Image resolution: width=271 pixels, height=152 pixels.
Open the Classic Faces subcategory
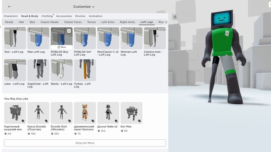[x=73, y=22]
